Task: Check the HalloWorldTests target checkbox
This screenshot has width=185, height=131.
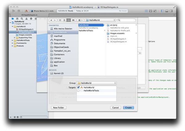Action: tap(78, 91)
